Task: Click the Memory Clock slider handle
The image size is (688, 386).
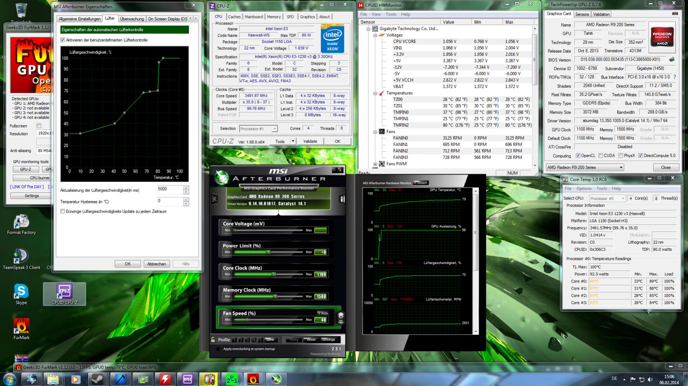Action: tap(275, 296)
